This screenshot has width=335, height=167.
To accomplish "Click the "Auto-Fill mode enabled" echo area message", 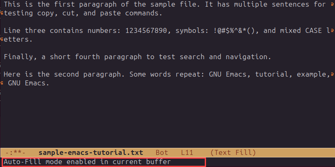I will (x=87, y=162).
